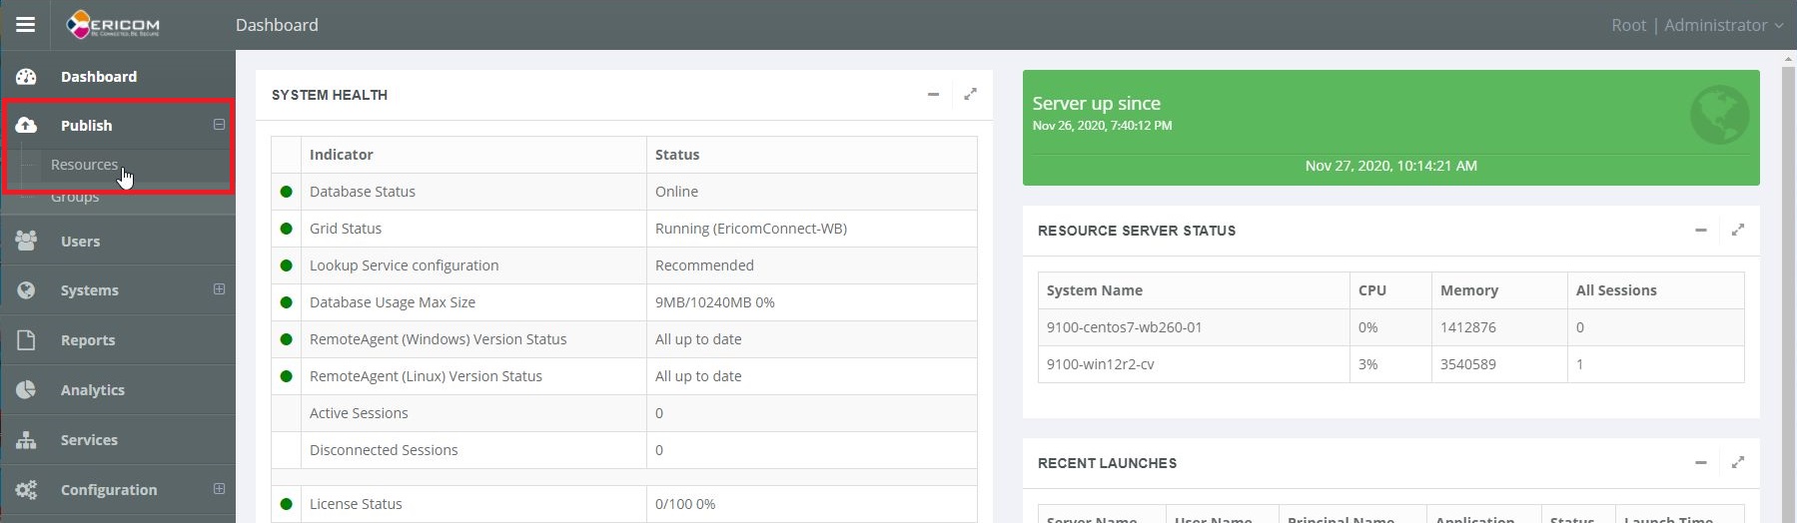Minimize the System Health panel

(933, 95)
